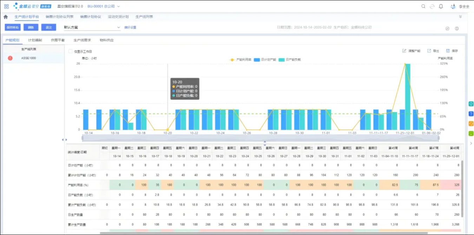Open the 偏好设置 link
This screenshot has height=235, width=474.
[x=130, y=27]
